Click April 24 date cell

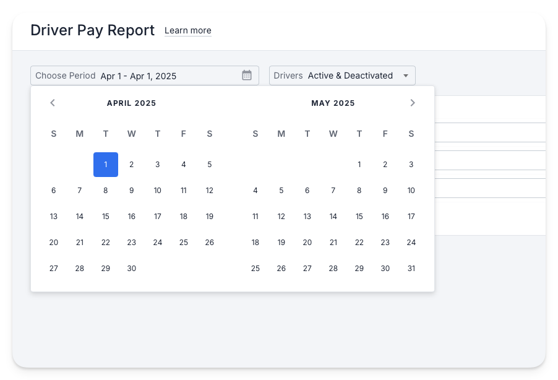point(158,243)
